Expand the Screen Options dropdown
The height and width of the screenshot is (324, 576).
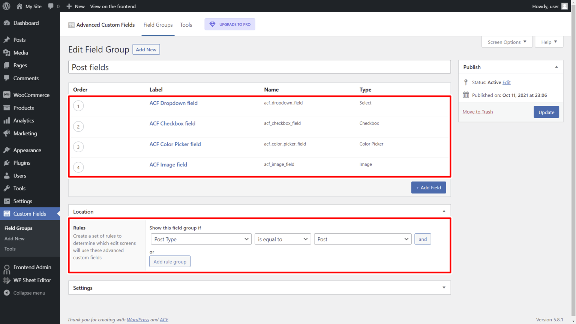point(507,42)
